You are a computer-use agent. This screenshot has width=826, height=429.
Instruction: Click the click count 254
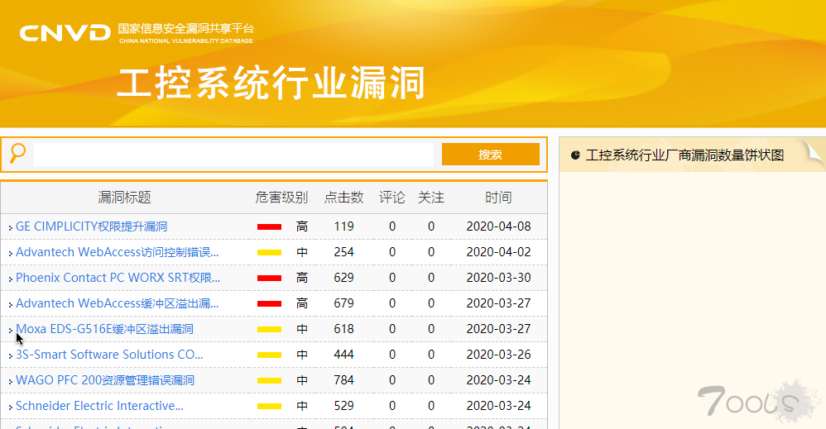click(x=344, y=252)
